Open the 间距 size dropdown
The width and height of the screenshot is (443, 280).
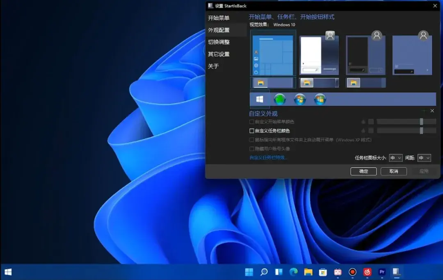click(424, 158)
